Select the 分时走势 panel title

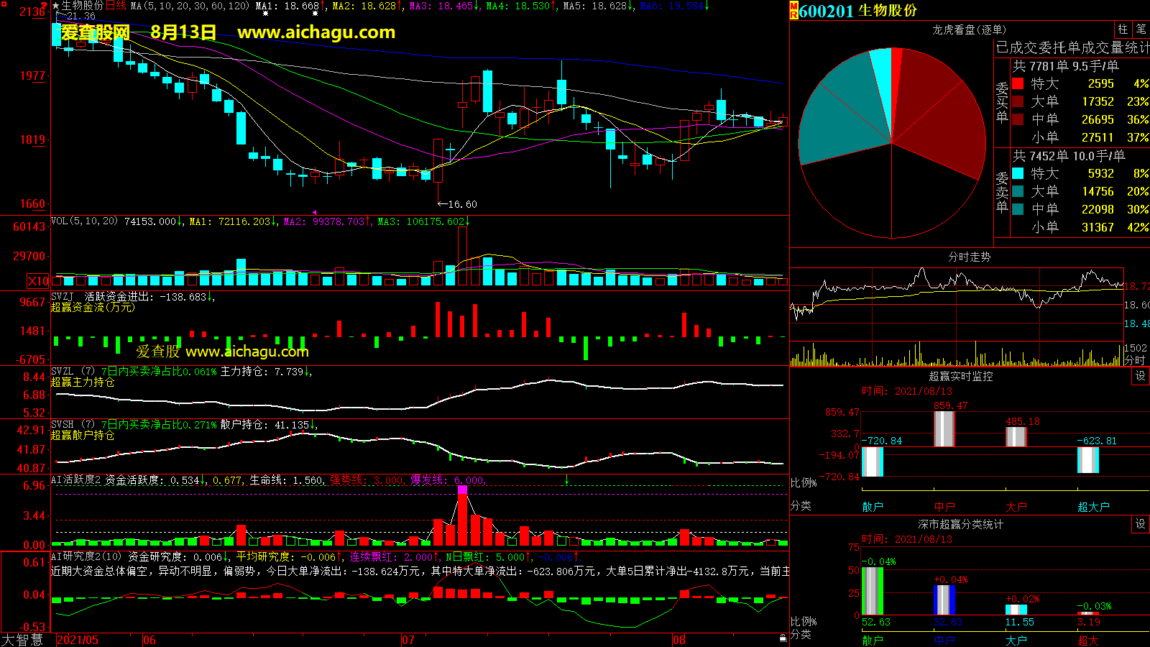coord(969,257)
